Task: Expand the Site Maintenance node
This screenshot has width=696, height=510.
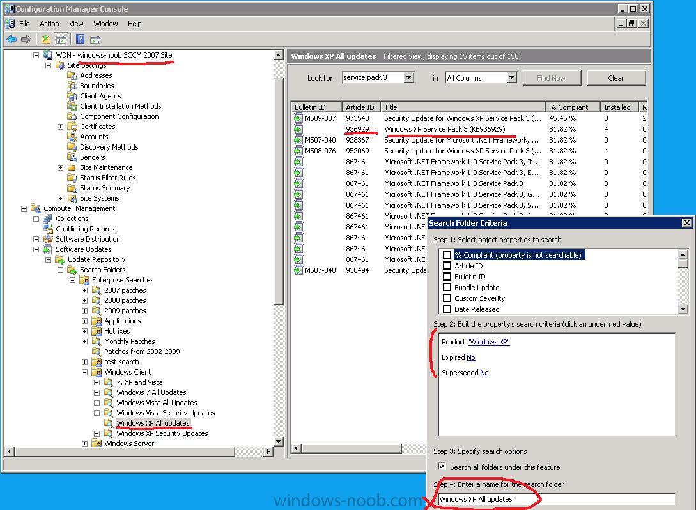Action: [x=60, y=167]
